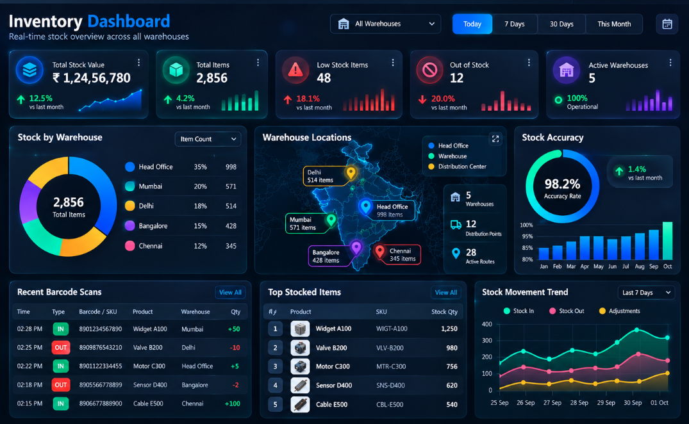
Task: Open Out of Stock card options menu
Action: click(529, 63)
